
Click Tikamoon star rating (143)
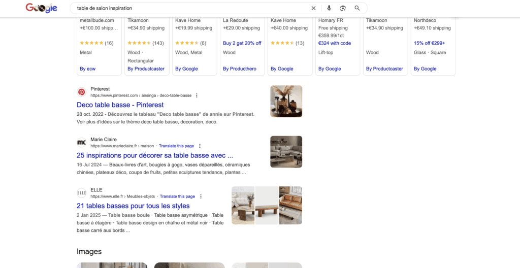(x=146, y=43)
